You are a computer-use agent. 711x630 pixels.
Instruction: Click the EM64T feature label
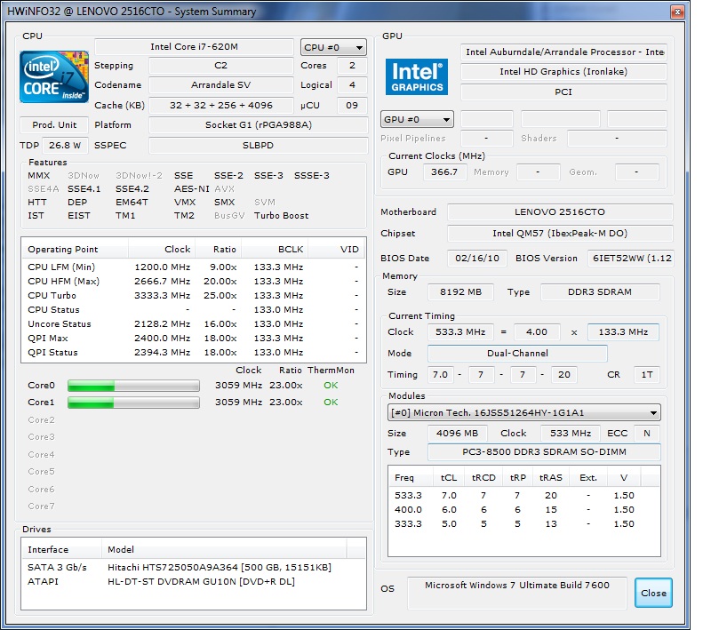[132, 203]
